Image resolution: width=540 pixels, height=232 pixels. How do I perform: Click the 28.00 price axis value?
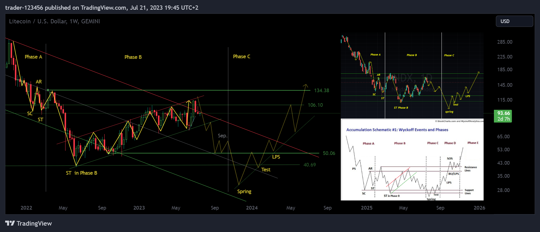(503, 190)
